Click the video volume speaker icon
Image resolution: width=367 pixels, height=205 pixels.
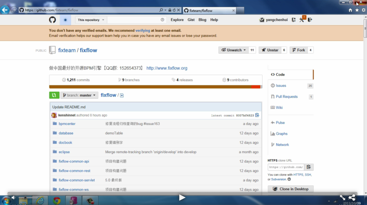coord(13,197)
